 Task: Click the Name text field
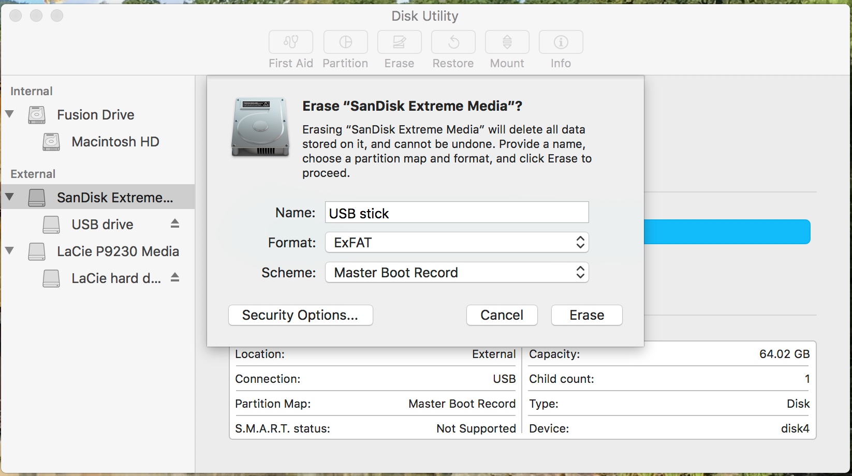click(457, 213)
